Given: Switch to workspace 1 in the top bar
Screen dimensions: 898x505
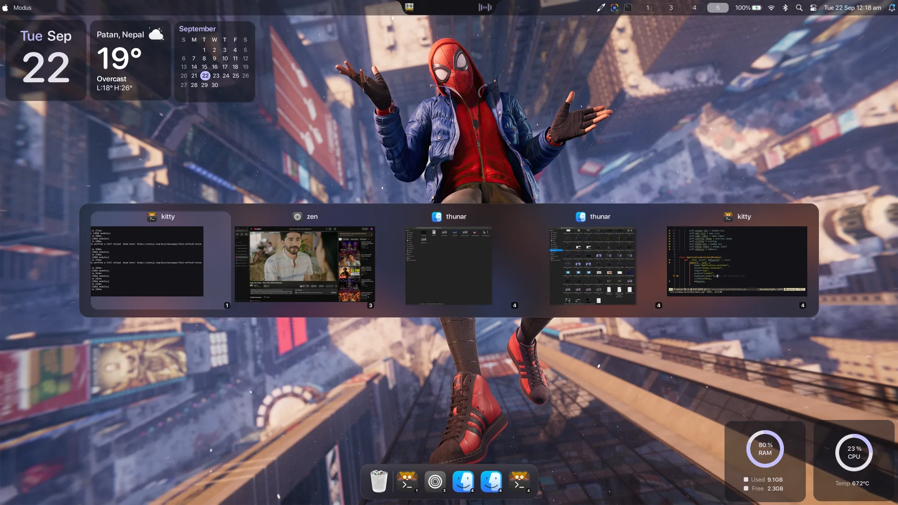Looking at the screenshot, I should click(x=648, y=7).
